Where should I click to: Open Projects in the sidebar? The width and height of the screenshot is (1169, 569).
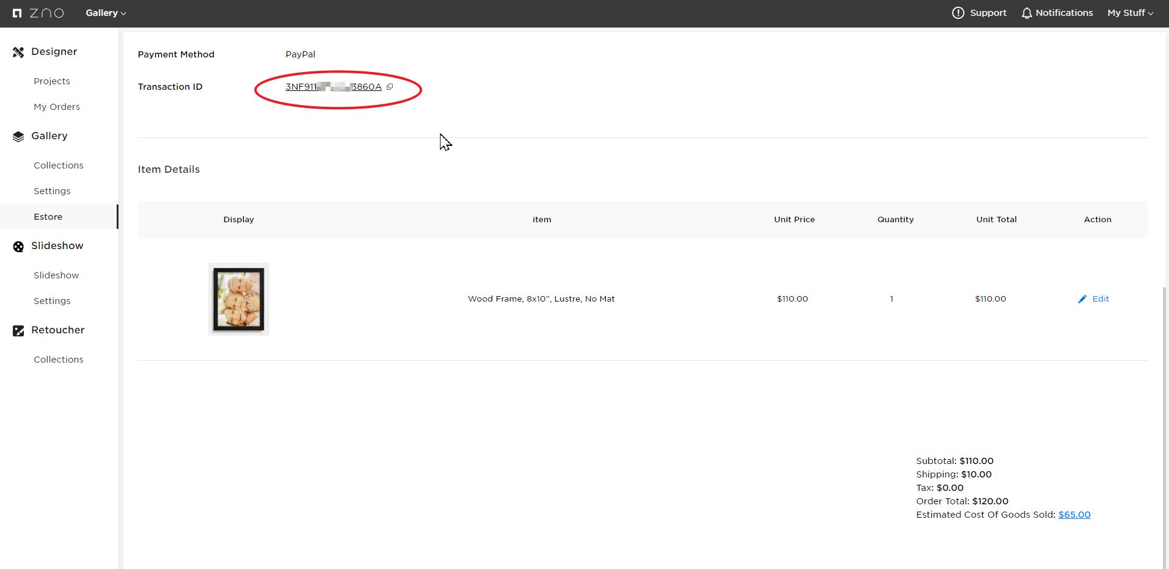[52, 81]
